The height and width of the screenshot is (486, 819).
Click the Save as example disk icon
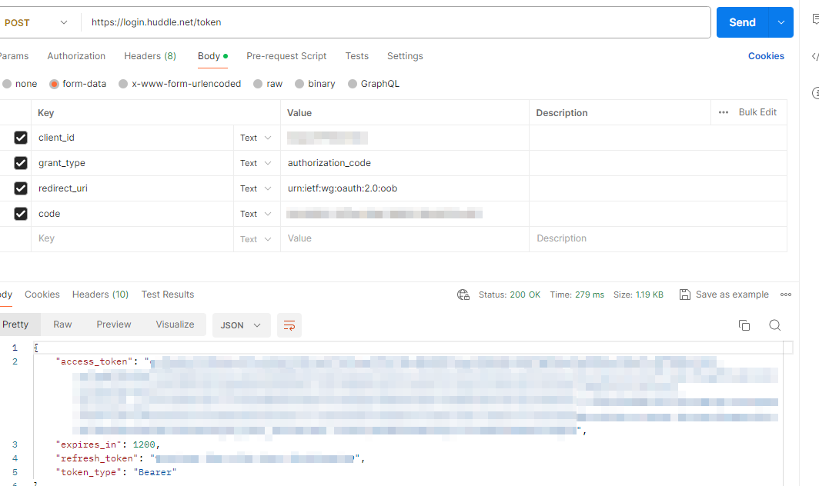[x=685, y=295]
